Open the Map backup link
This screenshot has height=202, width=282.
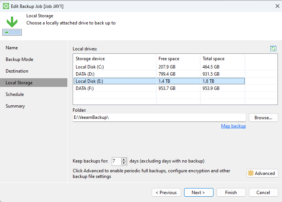pos(233,126)
